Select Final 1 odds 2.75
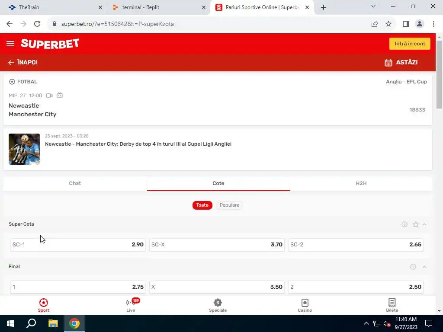Image resolution: width=443 pixels, height=332 pixels. pos(78,287)
